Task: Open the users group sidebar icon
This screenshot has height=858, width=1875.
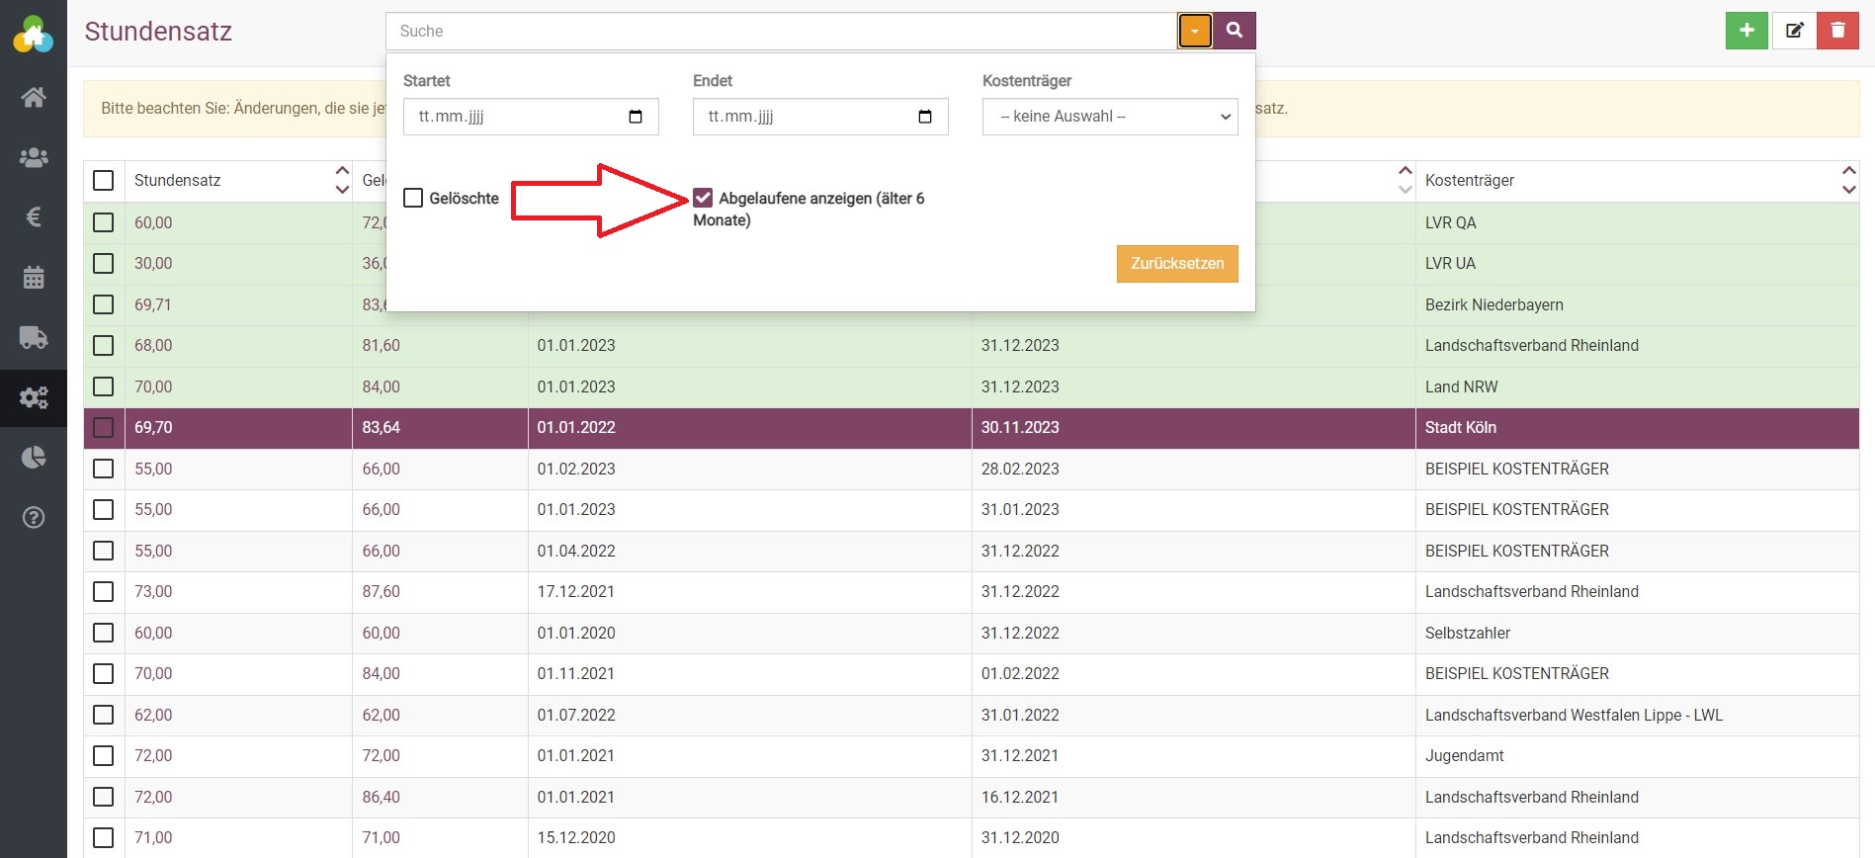Action: pos(34,157)
